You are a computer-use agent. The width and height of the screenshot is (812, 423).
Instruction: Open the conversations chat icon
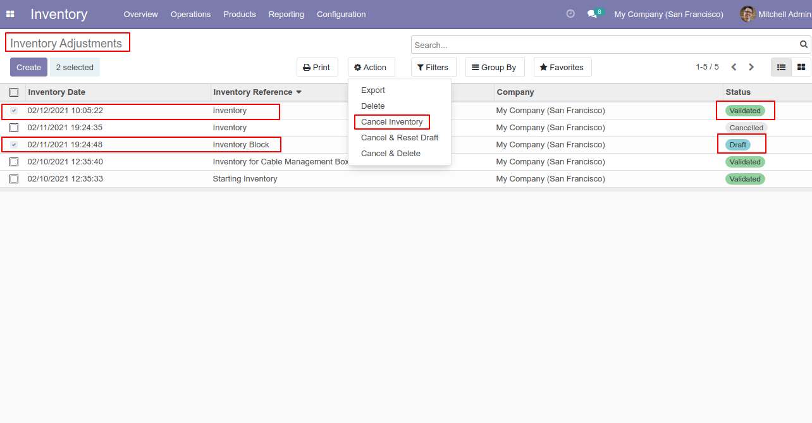coord(592,14)
